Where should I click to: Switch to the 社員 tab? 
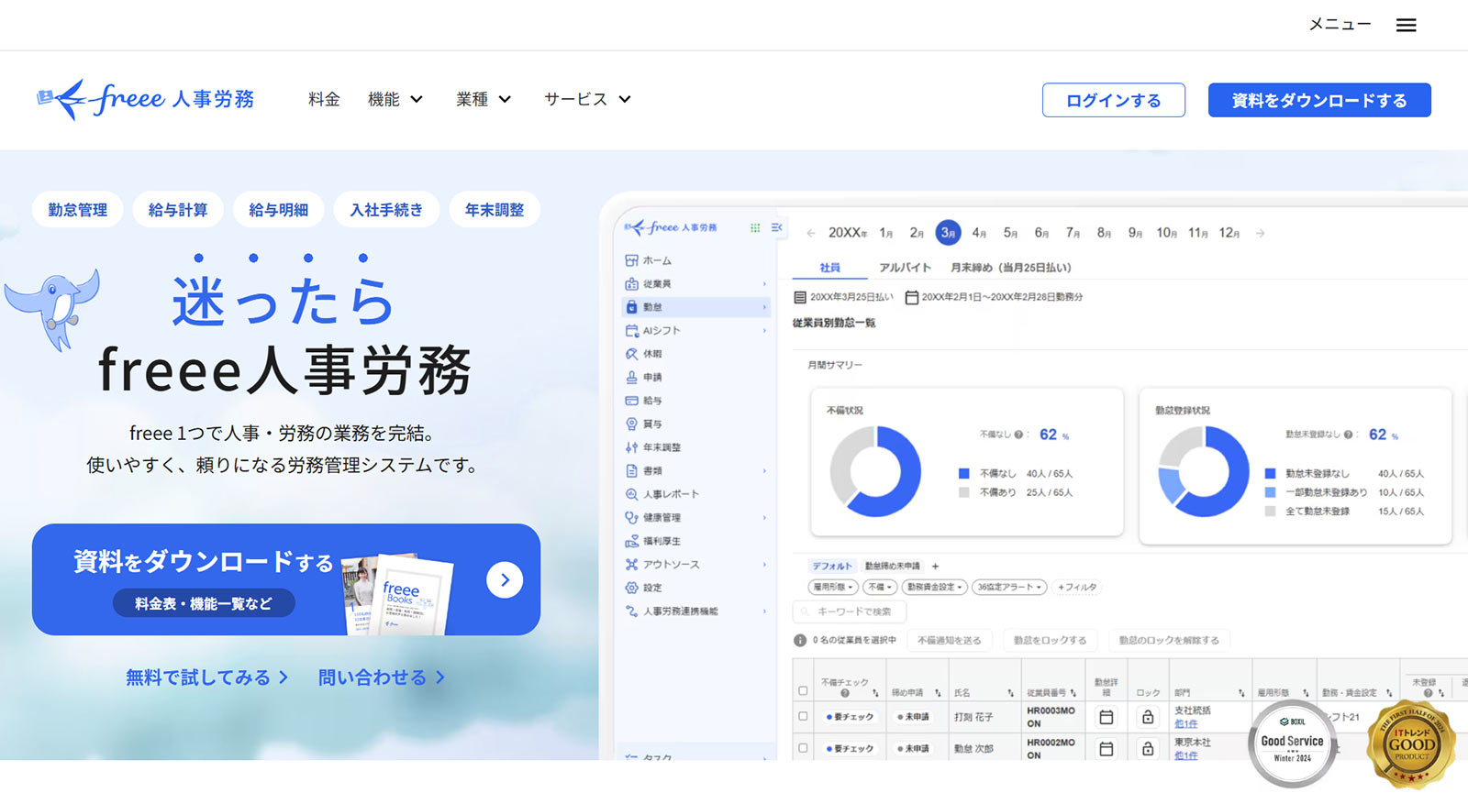pos(830,268)
